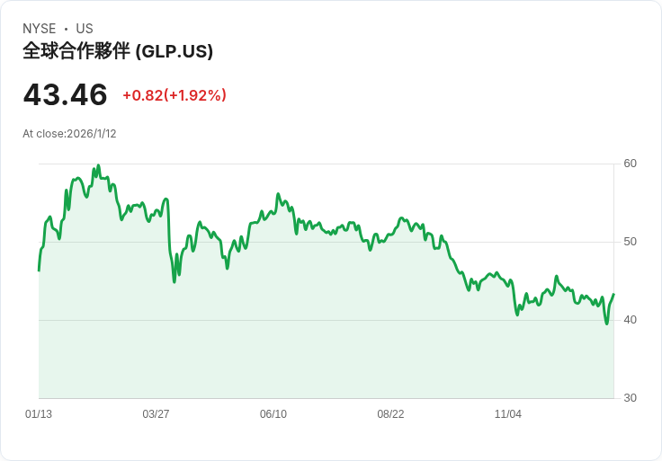Click the US market label
The width and height of the screenshot is (662, 461).
[x=84, y=29]
